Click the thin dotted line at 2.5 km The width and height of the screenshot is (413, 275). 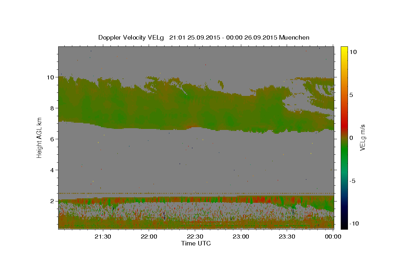[196, 193]
